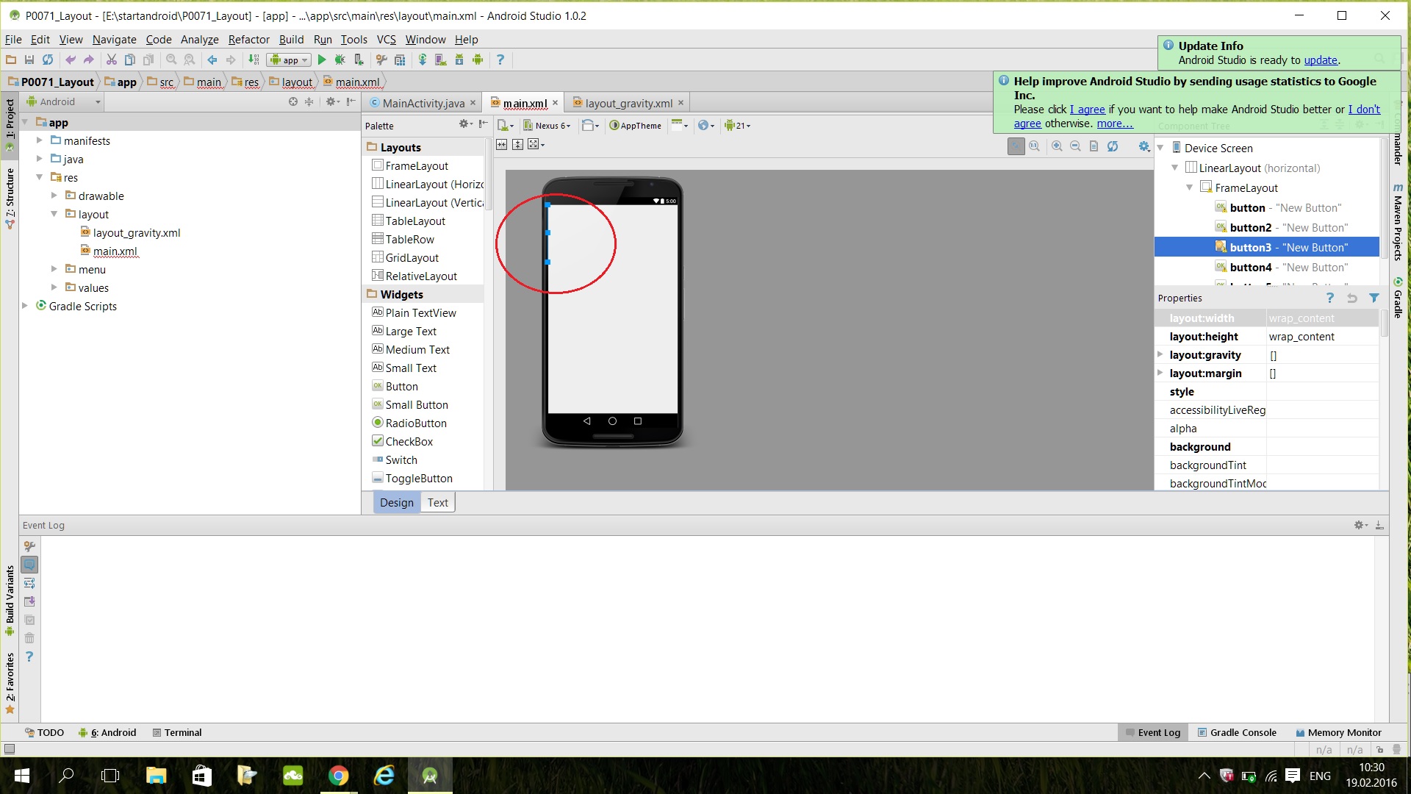The height and width of the screenshot is (794, 1411).
Task: Click the toolbar Help question mark
Action: click(x=500, y=60)
